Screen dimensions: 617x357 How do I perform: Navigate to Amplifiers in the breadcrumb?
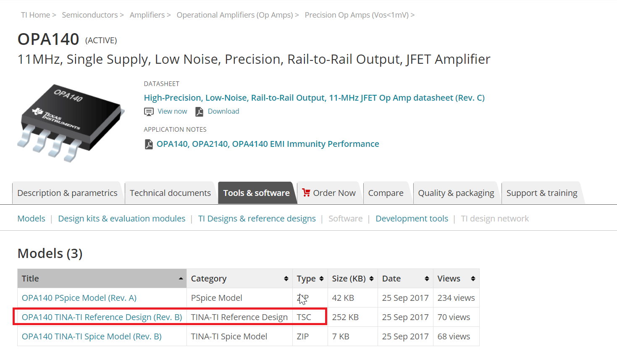coord(147,15)
